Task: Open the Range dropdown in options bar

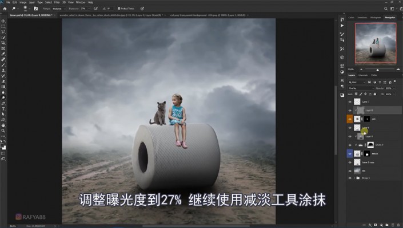Action: point(59,9)
